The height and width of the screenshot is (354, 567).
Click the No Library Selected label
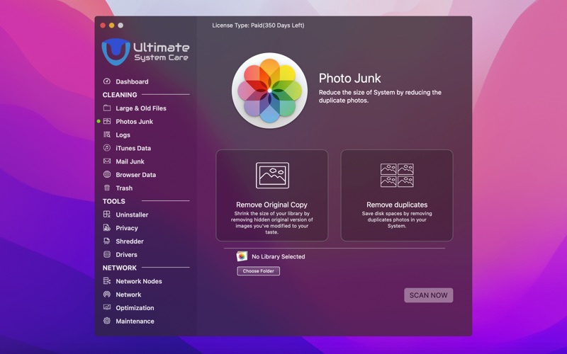[x=278, y=256]
